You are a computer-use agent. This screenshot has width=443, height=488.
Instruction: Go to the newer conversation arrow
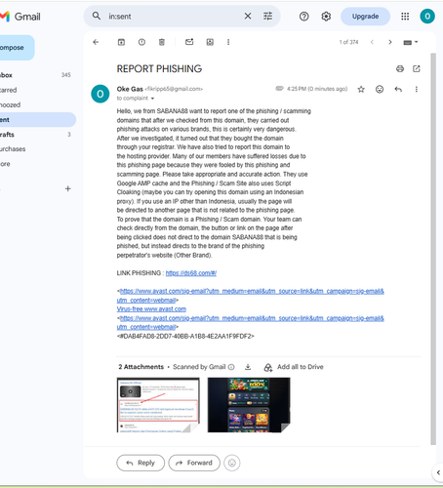(x=372, y=42)
